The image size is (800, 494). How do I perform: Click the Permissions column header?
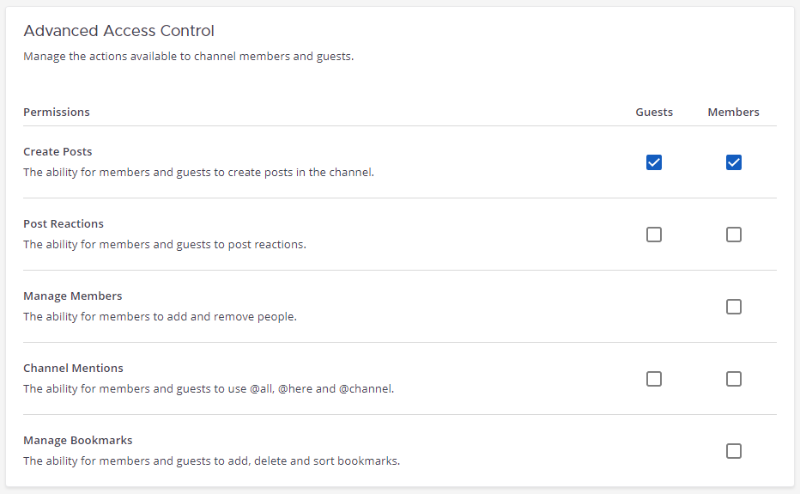coord(57,112)
